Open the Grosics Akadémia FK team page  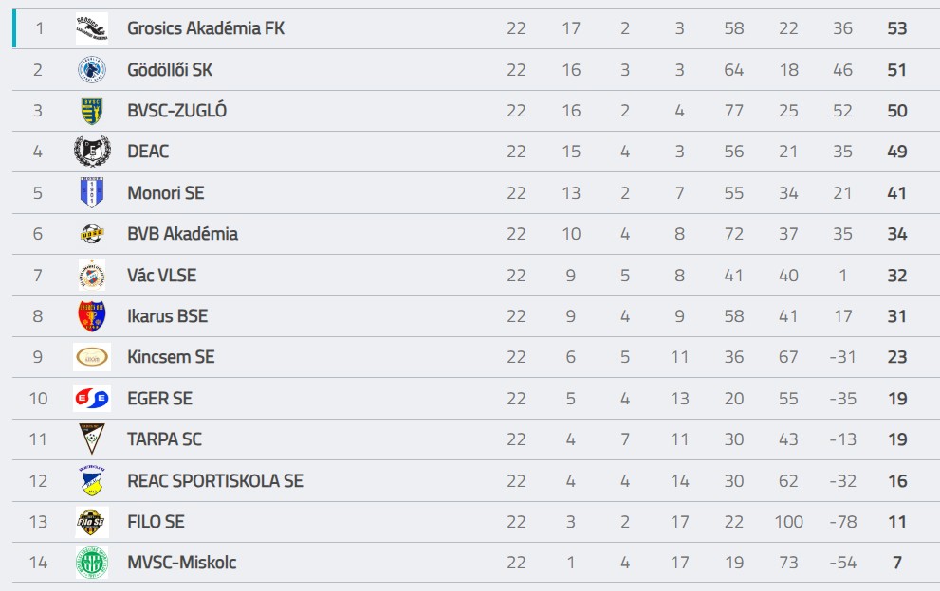[x=206, y=28]
